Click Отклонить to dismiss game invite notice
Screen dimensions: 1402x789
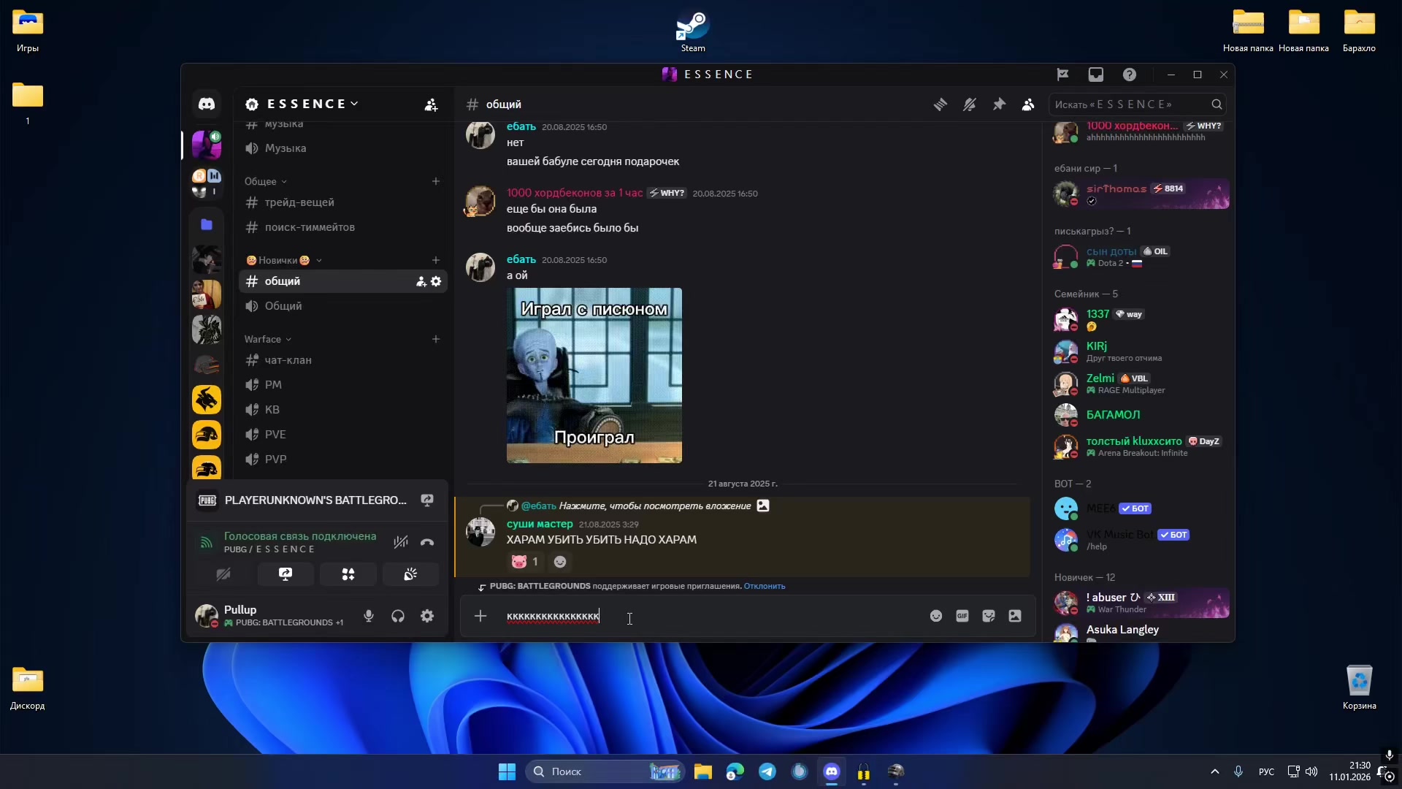click(x=765, y=586)
